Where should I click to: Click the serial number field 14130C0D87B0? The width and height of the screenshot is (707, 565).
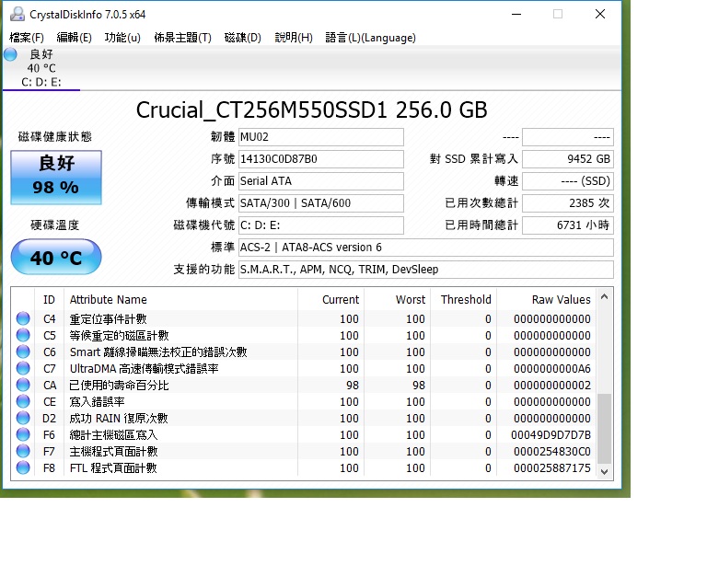point(321,159)
